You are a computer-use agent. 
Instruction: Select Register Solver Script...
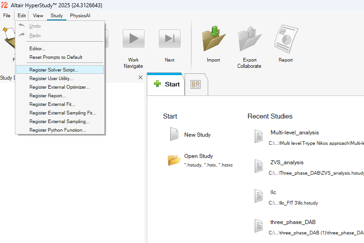click(60, 70)
